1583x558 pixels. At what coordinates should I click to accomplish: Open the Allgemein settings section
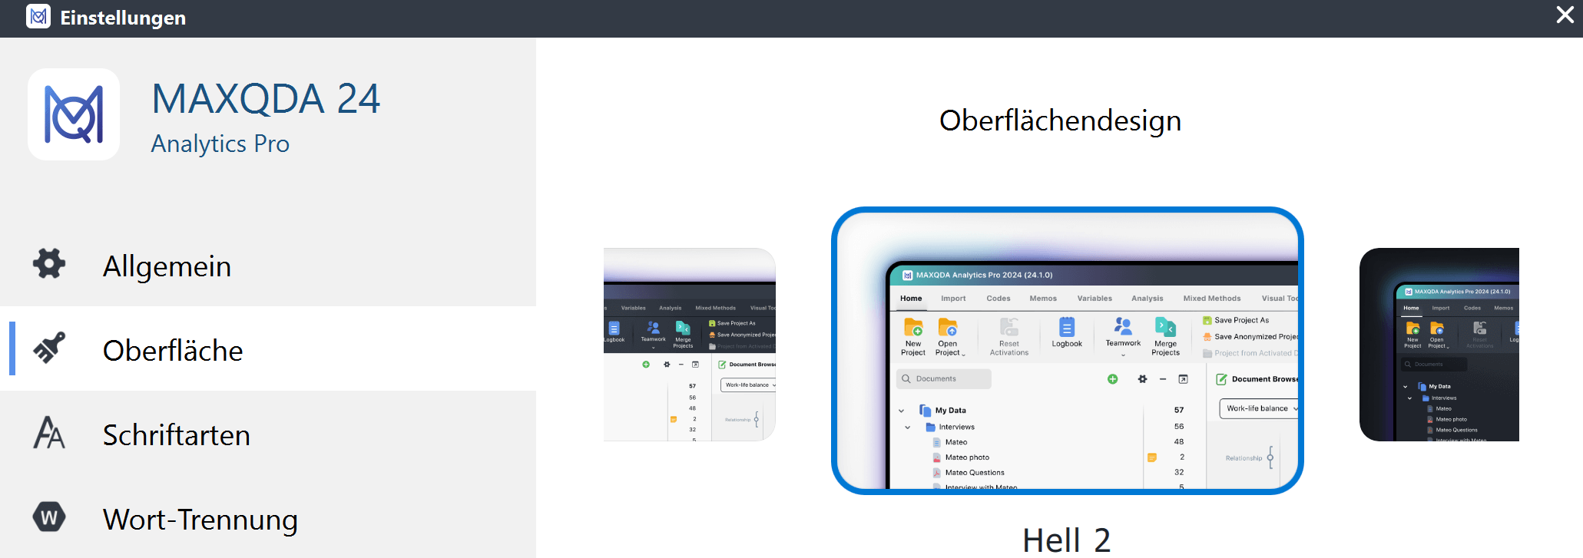pos(268,265)
